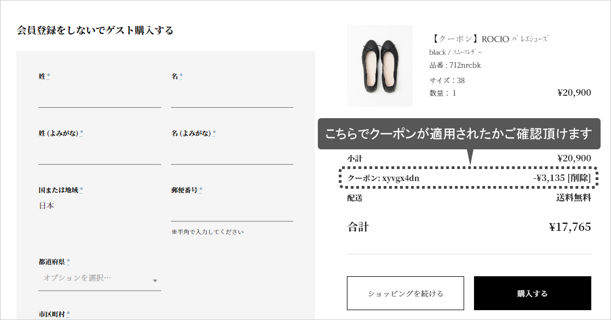Select the 日本 country value
Image resolution: width=611 pixels, height=320 pixels.
coord(47,206)
